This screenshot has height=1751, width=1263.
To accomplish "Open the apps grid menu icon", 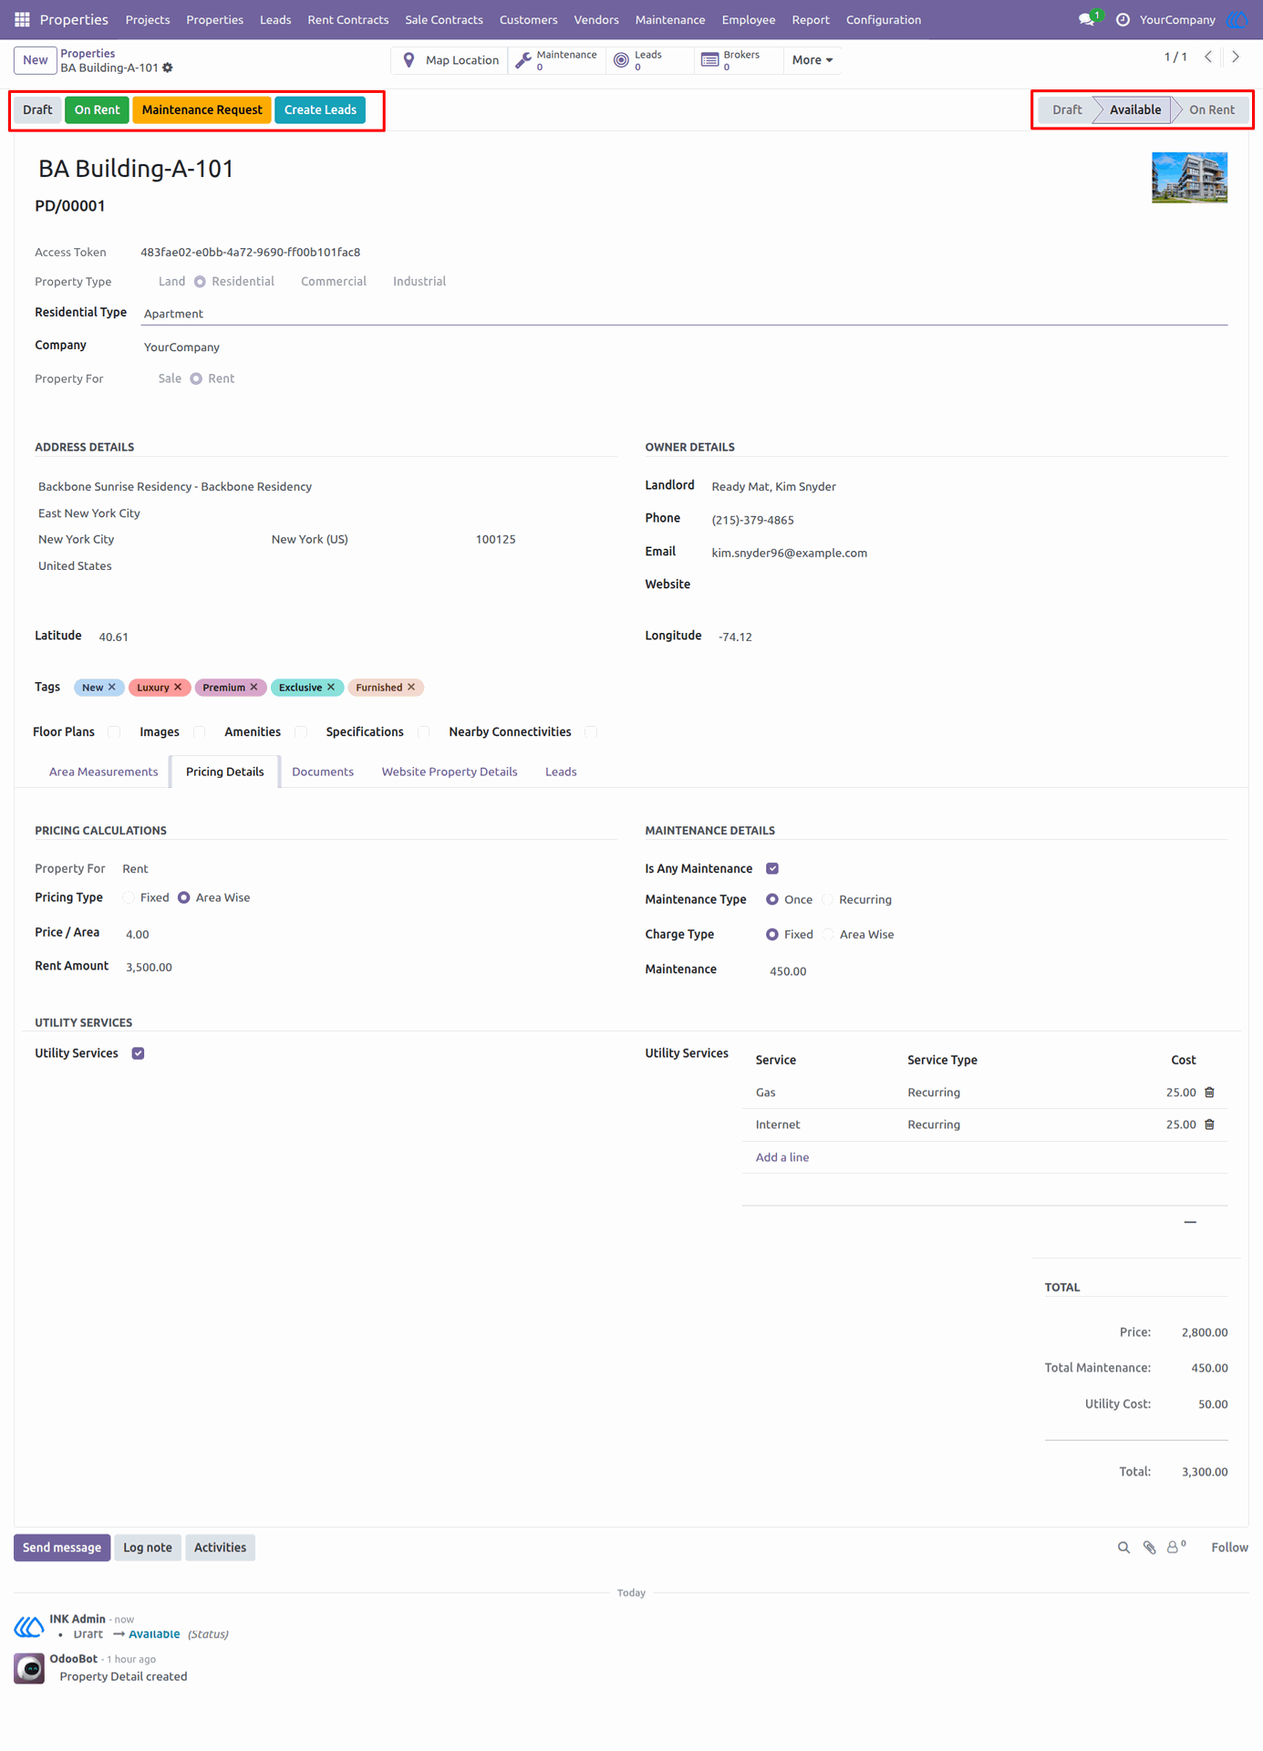I will [x=22, y=19].
